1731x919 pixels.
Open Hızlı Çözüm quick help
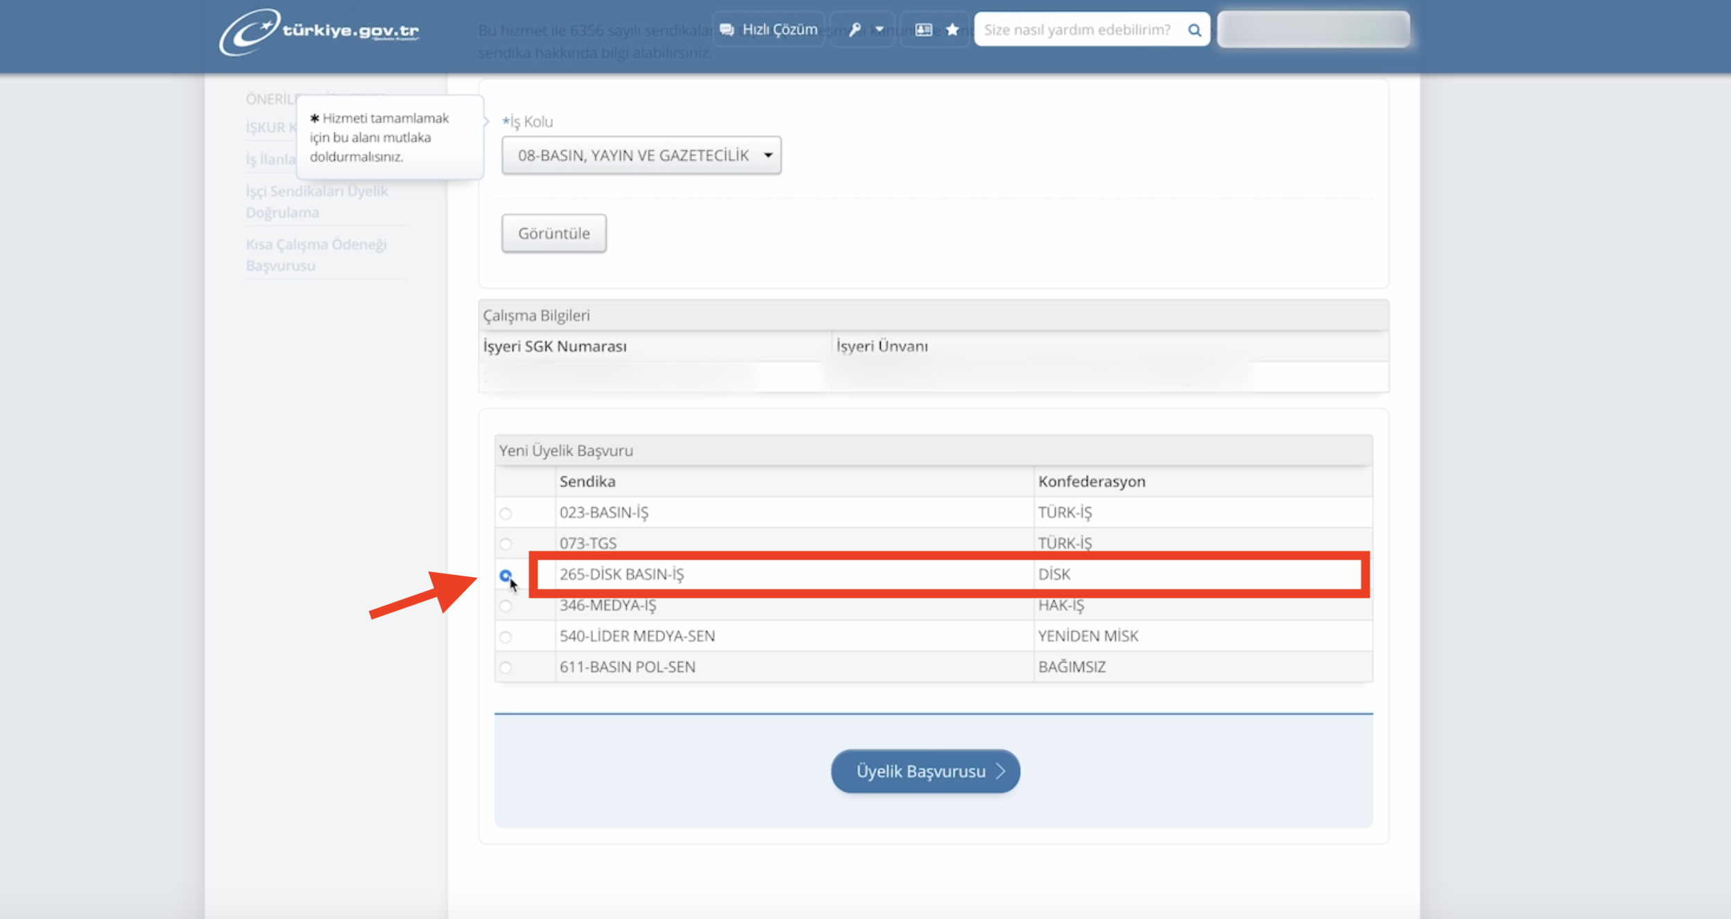(768, 29)
